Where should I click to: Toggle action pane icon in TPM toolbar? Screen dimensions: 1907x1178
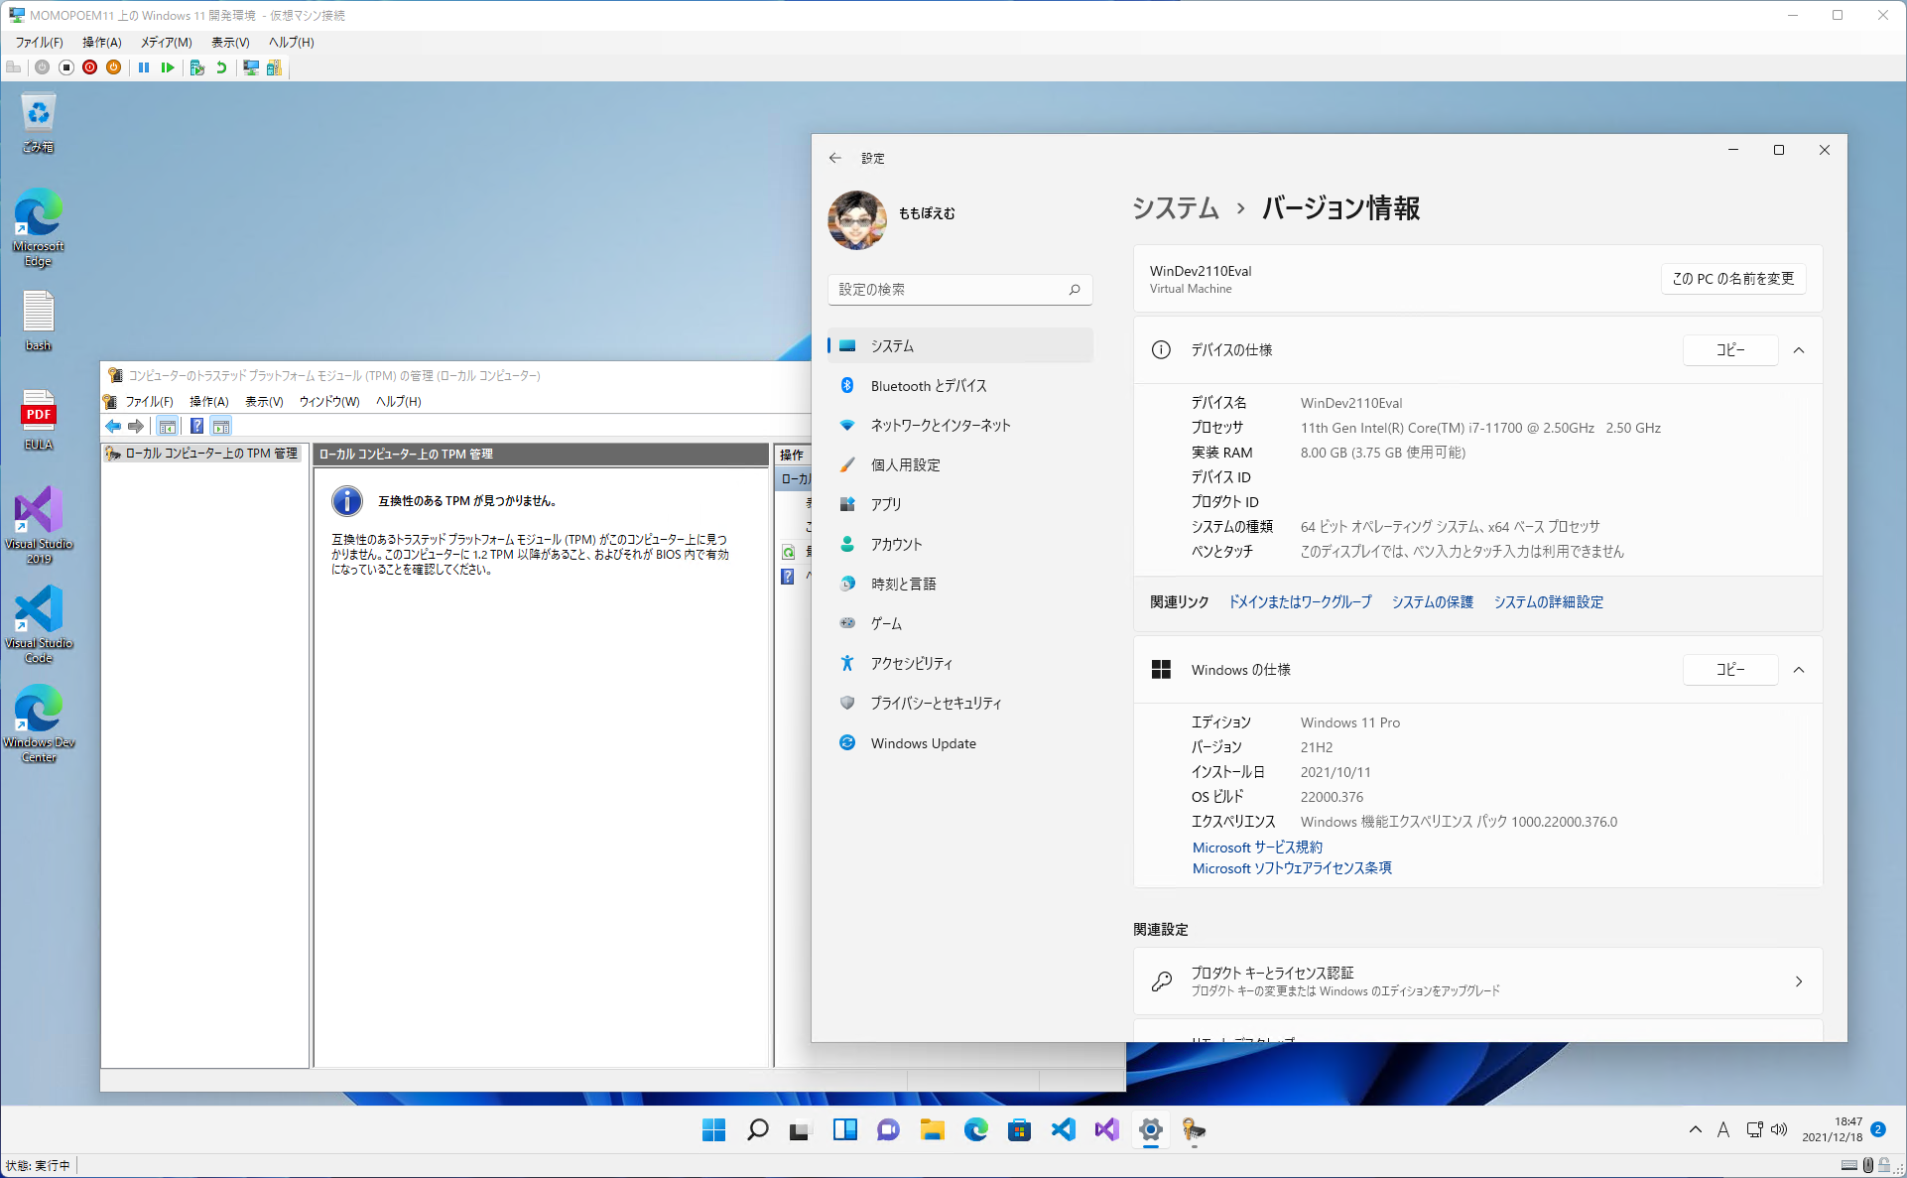coord(221,426)
